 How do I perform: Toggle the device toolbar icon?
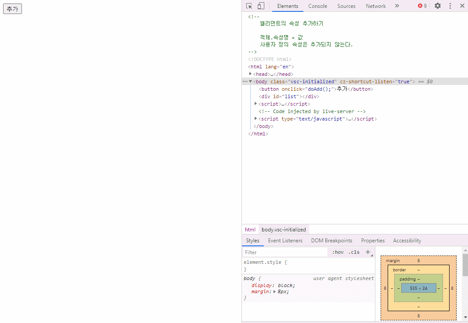click(x=261, y=6)
